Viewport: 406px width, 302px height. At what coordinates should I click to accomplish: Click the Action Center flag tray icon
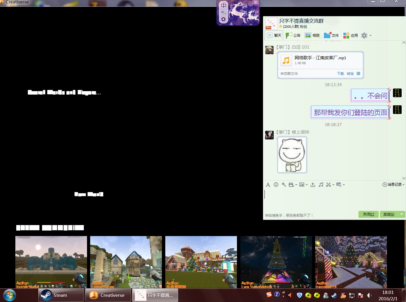(x=360, y=295)
